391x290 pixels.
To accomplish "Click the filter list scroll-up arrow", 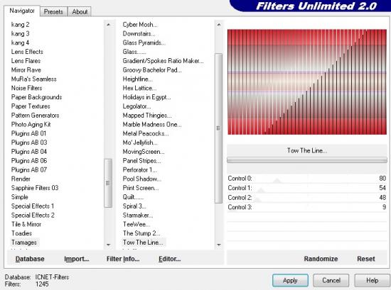I will tap(219, 25).
